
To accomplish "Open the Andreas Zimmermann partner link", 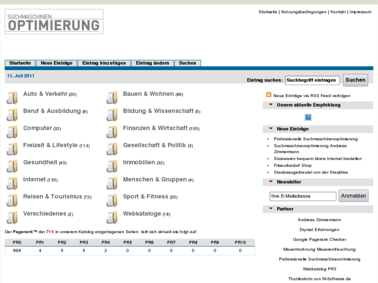I will (319, 220).
